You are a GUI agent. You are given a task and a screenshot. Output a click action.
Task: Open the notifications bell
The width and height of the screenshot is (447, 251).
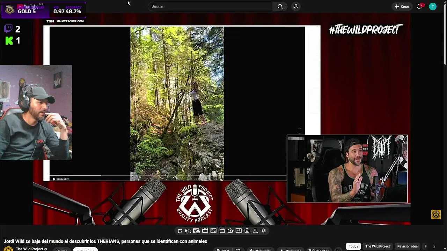coord(419,6)
